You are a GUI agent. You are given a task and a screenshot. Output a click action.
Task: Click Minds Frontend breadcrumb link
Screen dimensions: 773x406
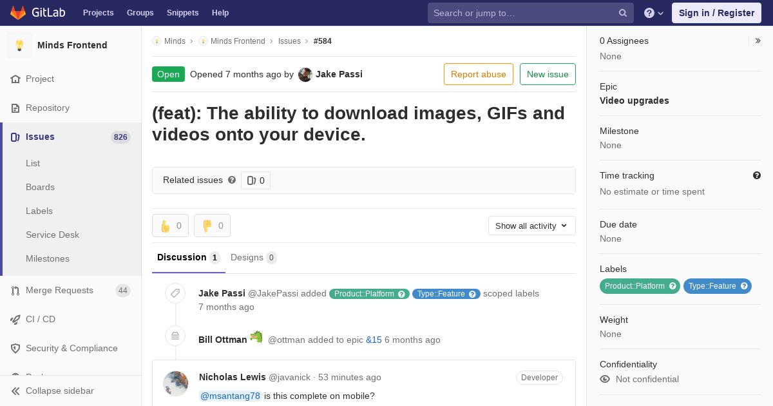click(x=238, y=41)
